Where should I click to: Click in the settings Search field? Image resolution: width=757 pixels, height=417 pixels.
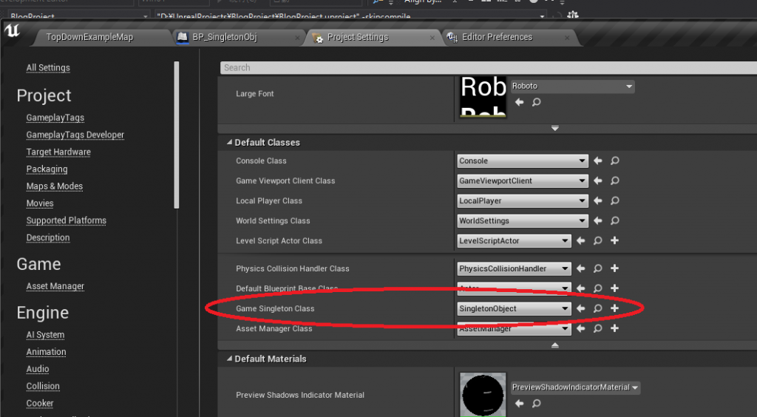(481, 67)
